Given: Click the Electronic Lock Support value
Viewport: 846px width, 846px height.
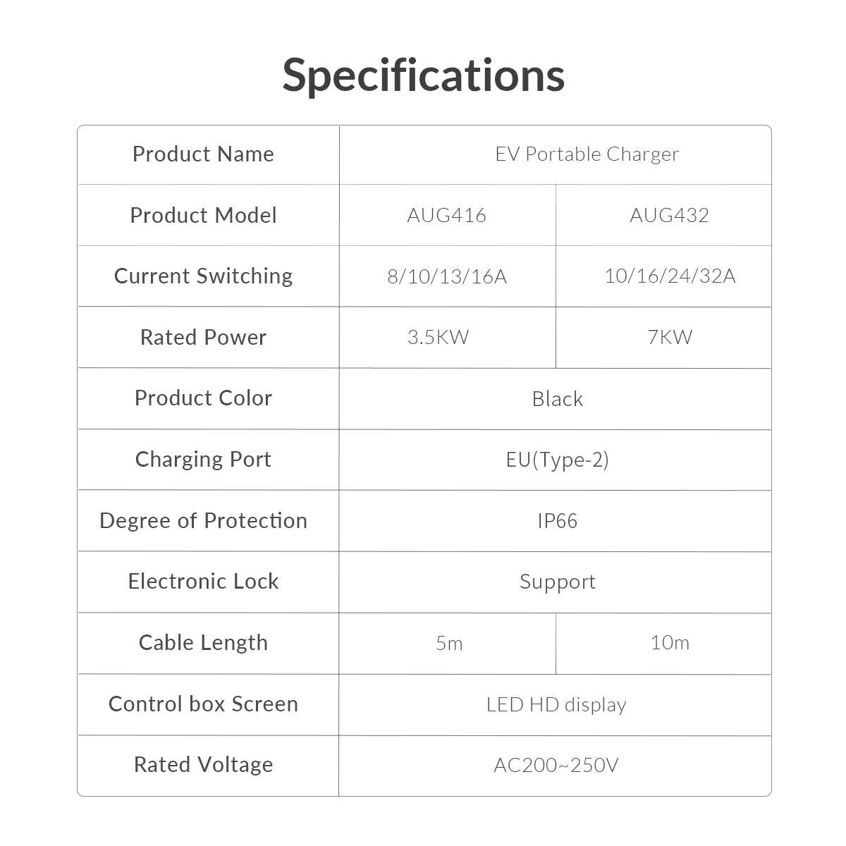Looking at the screenshot, I should (557, 582).
